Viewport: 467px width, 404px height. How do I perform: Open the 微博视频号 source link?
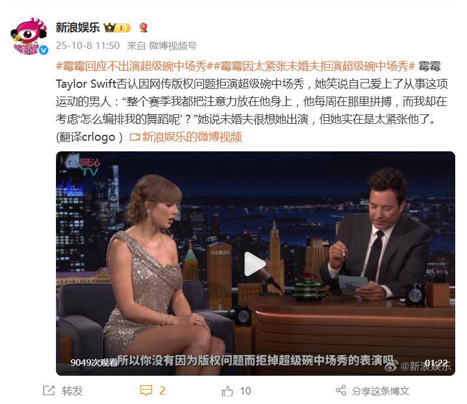[173, 45]
